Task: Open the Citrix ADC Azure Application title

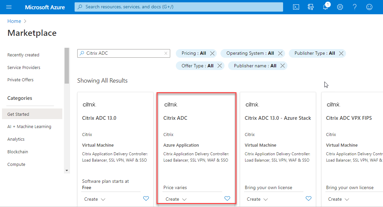Action: (x=175, y=118)
